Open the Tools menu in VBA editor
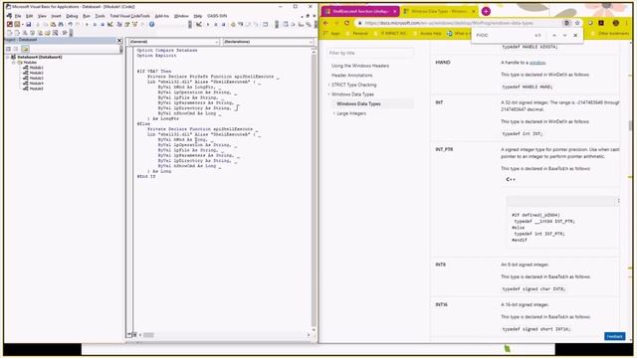The width and height of the screenshot is (637, 358). (x=100, y=16)
